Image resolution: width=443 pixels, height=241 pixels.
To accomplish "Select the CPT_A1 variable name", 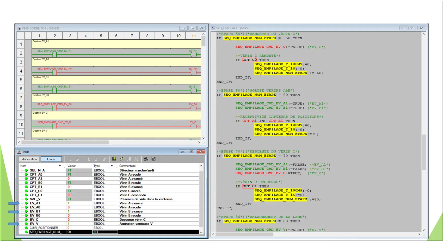I will pos(36,179).
